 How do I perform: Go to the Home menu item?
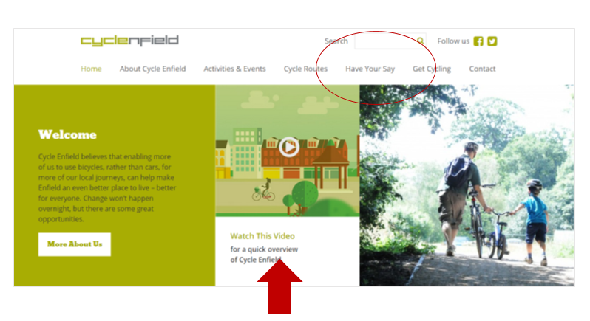coord(91,69)
